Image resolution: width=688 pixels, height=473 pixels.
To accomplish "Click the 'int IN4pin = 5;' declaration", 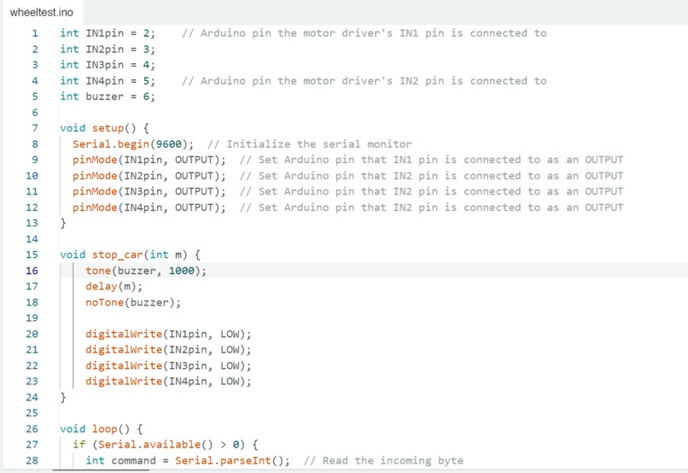I will [x=108, y=81].
